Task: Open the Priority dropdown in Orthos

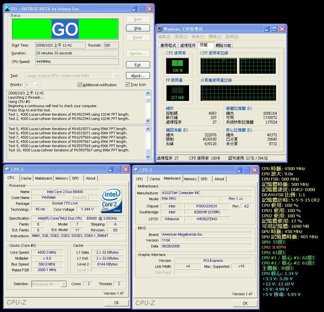Action: pyautogui.click(x=37, y=85)
